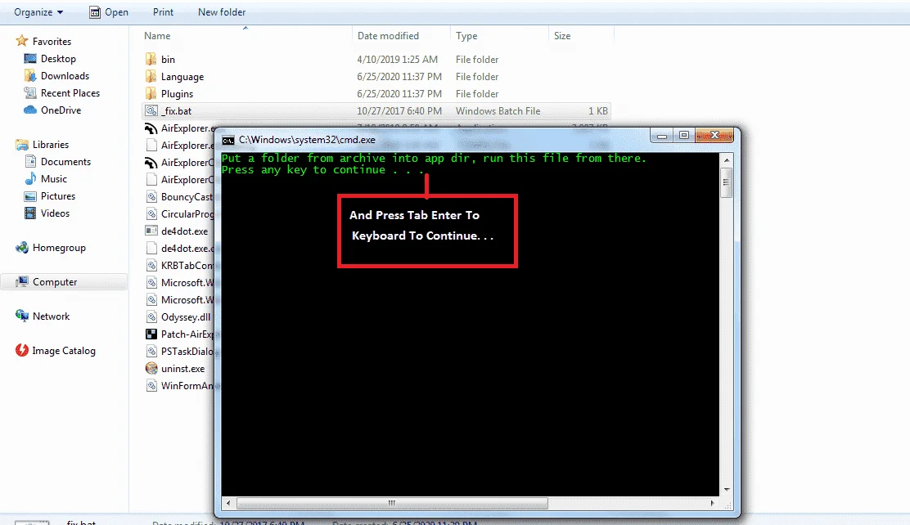910x525 pixels.
Task: Click cmd horizontal scrollbar right arrow
Action: coord(712,503)
